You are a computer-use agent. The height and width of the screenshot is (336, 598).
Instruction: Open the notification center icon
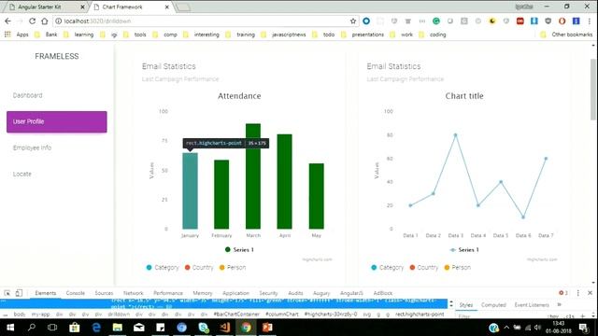tap(583, 328)
